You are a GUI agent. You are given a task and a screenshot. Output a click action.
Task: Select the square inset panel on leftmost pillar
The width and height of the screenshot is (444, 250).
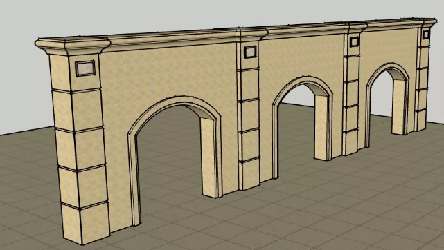[x=85, y=68]
